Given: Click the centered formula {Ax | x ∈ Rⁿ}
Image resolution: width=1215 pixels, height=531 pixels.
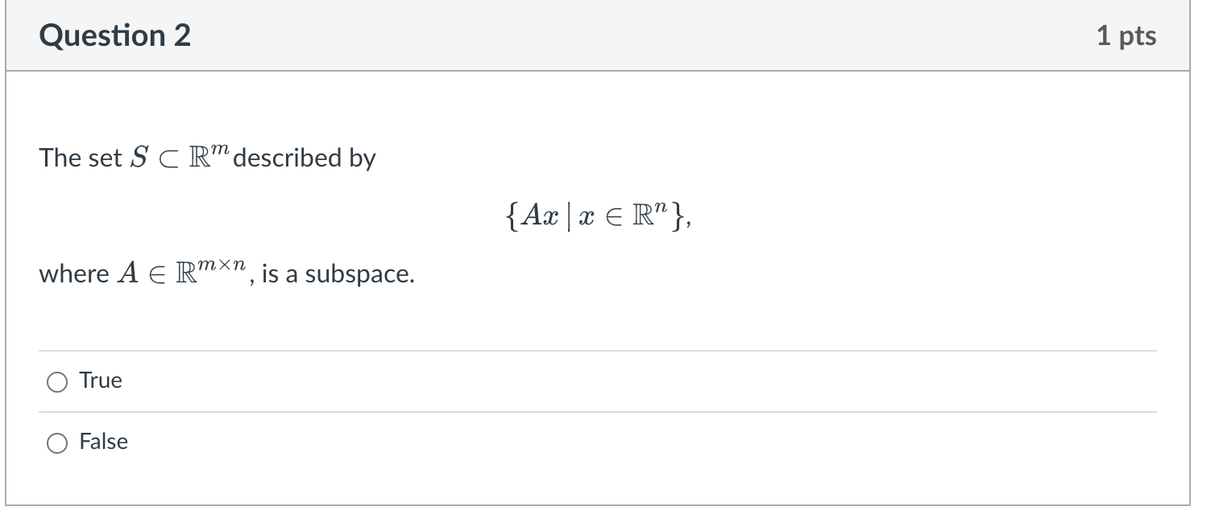Looking at the screenshot, I should (596, 214).
